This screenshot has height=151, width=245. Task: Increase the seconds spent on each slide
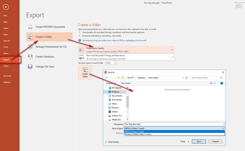tap(115, 62)
